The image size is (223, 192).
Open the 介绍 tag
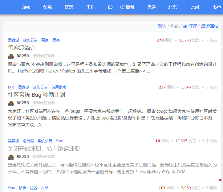pyautogui.click(x=45, y=188)
